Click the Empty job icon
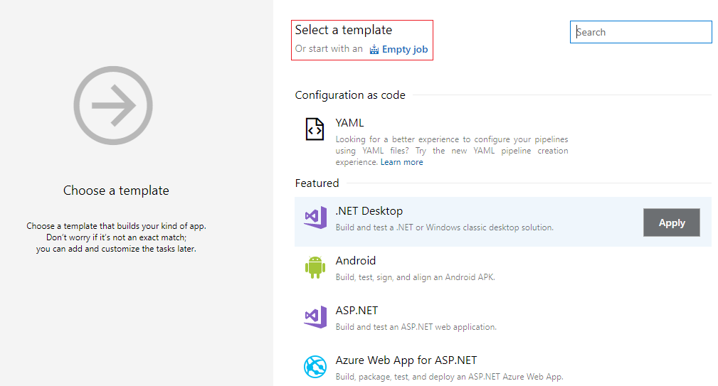 pos(374,49)
